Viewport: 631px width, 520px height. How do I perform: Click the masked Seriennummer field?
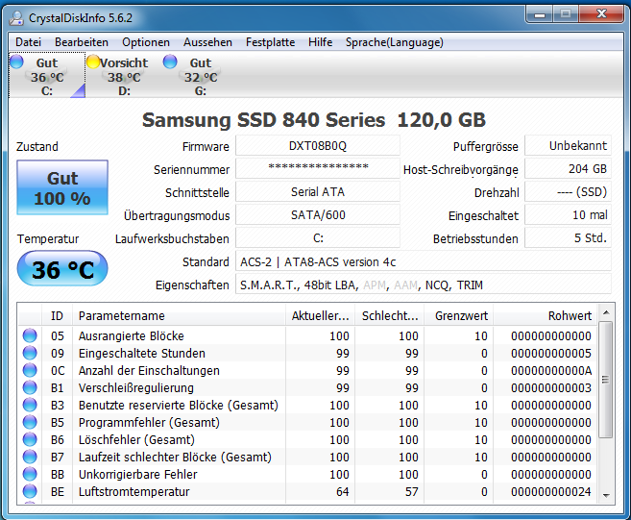(318, 168)
